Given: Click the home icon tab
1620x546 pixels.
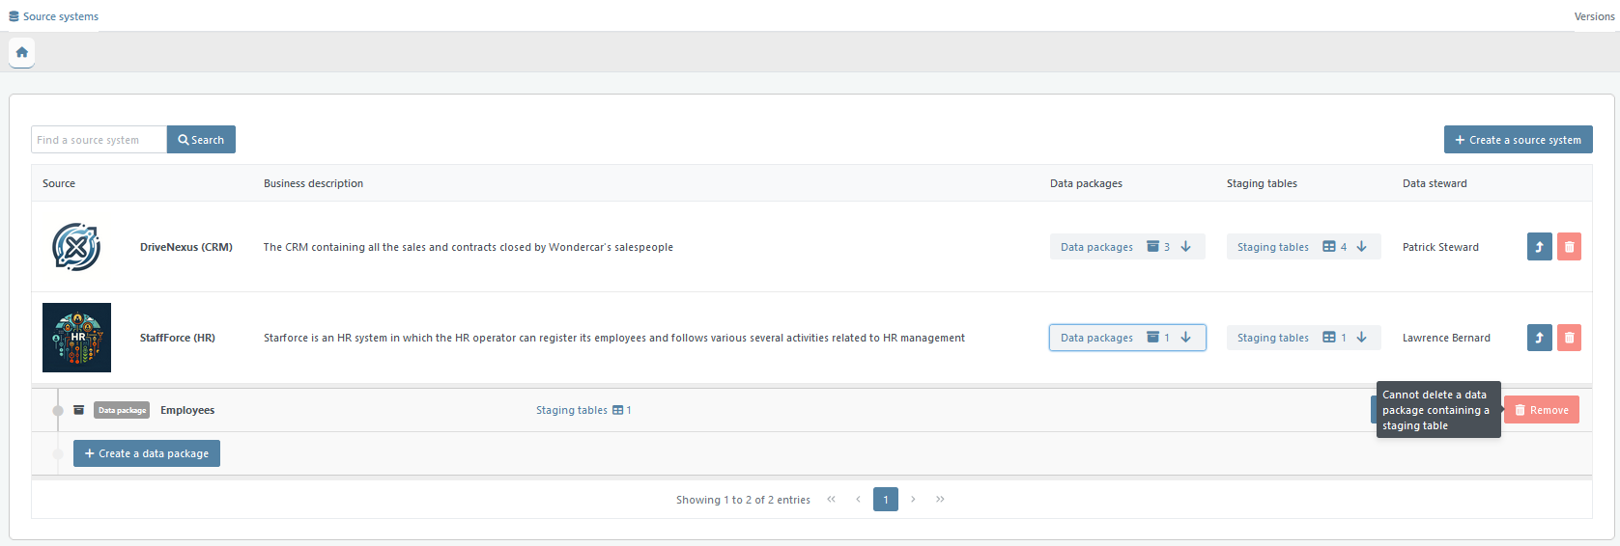Looking at the screenshot, I should pyautogui.click(x=21, y=52).
